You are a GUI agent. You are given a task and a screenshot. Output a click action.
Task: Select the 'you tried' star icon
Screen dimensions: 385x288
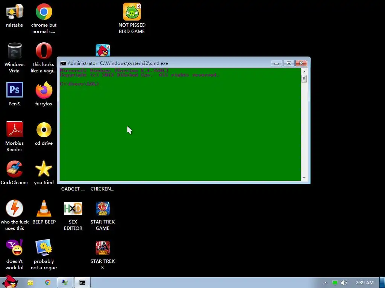(44, 168)
